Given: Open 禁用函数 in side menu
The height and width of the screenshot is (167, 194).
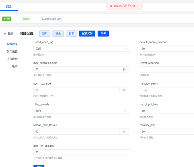Looking at the screenshot, I should pos(12,52).
